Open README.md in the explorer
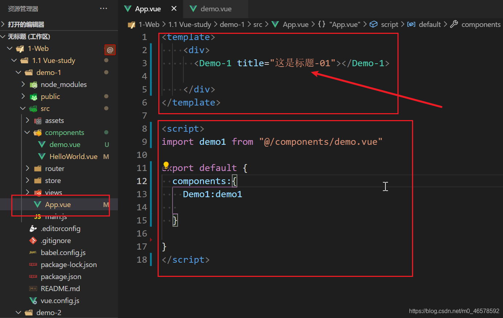This screenshot has height=318, width=503. [60, 289]
